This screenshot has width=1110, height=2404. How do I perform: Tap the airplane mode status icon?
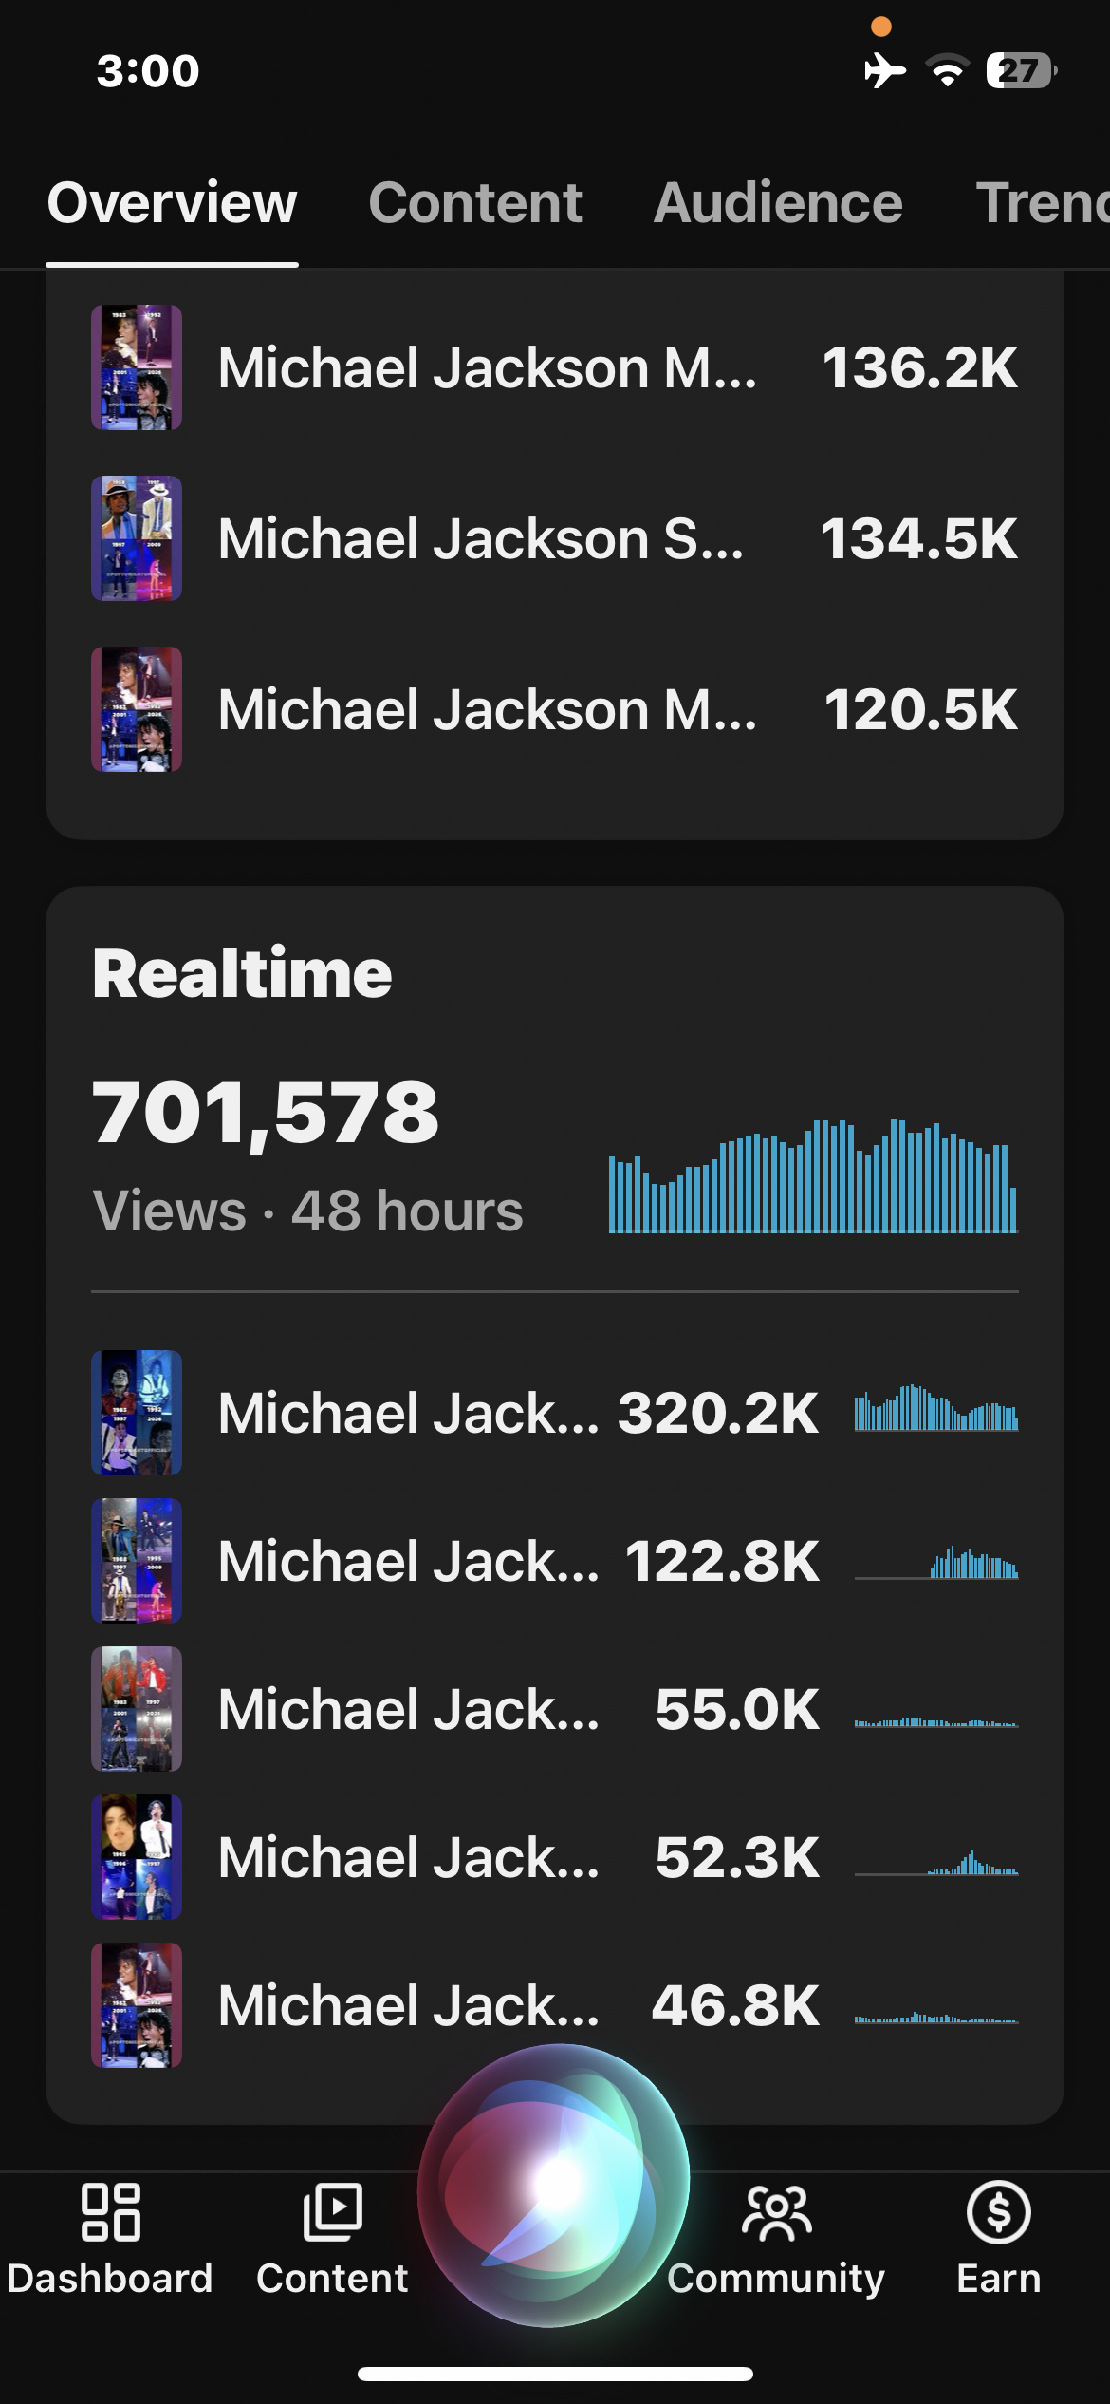(884, 70)
